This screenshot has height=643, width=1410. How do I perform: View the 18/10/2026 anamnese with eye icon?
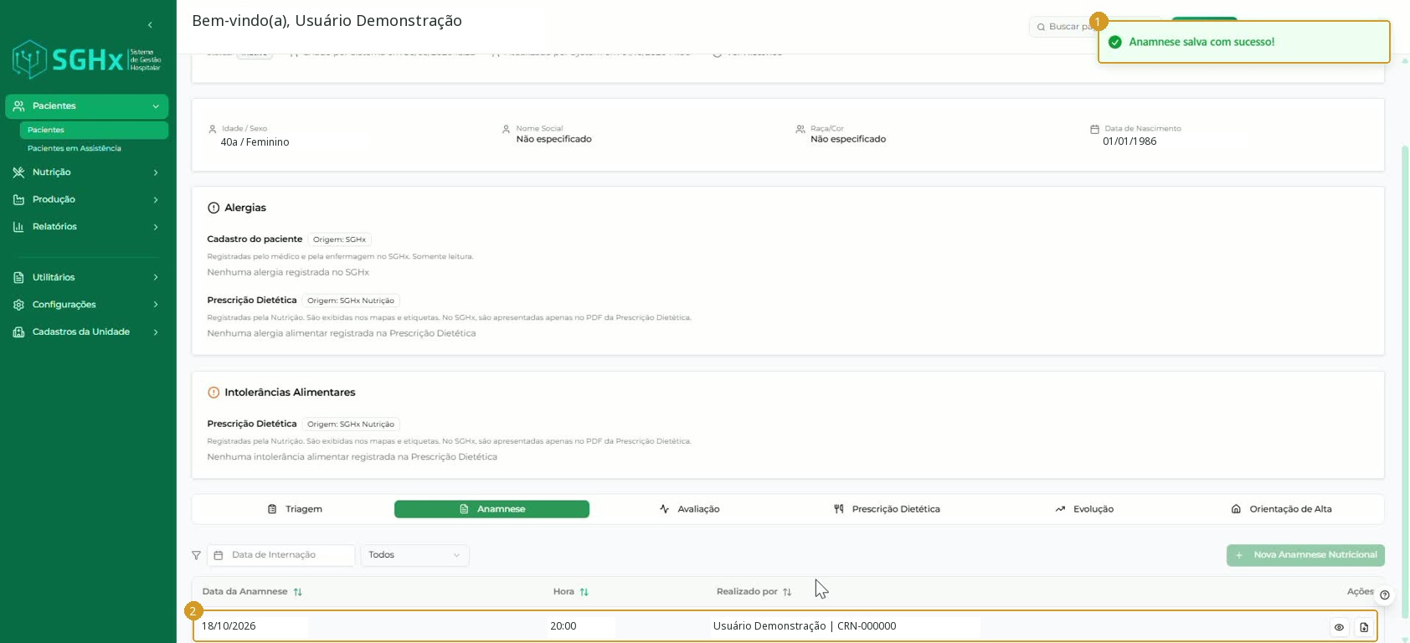coord(1339,627)
